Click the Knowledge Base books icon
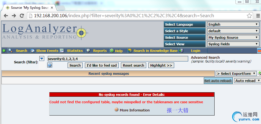The height and width of the screenshot is (124, 261). pos(130,51)
